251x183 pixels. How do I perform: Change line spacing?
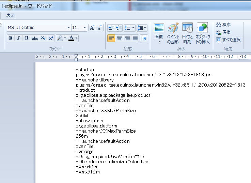(140, 28)
